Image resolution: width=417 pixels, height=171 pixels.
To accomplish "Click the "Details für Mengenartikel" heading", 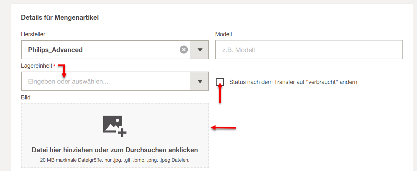I will coord(60,17).
